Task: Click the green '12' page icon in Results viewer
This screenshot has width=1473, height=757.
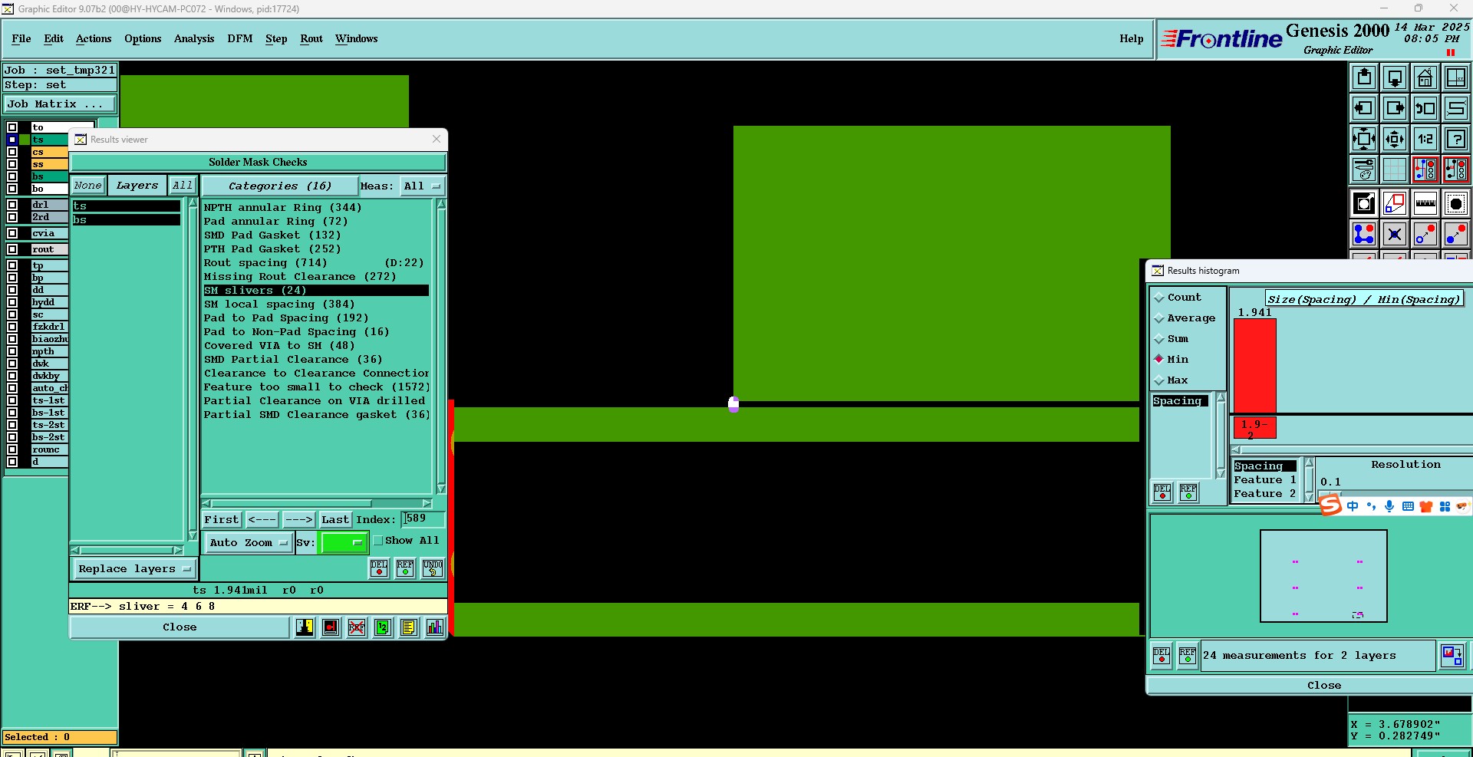Action: click(383, 627)
